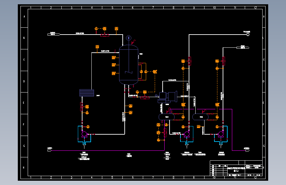This screenshot has width=286, height=185.
Task: Select the middle of three orange boxes on vessel side
Action: coord(113,65)
